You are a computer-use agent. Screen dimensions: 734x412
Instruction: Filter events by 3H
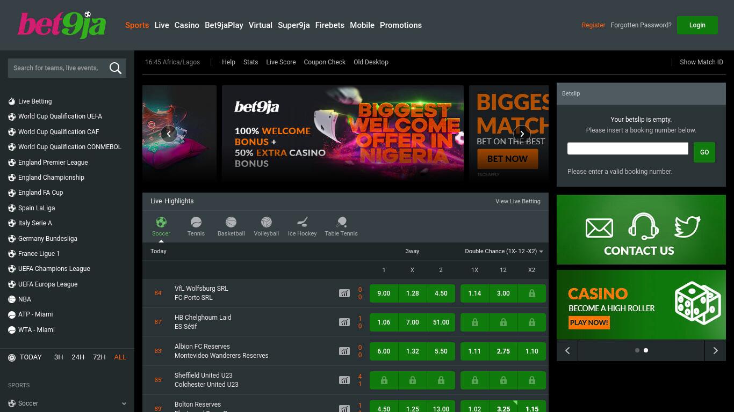59,357
